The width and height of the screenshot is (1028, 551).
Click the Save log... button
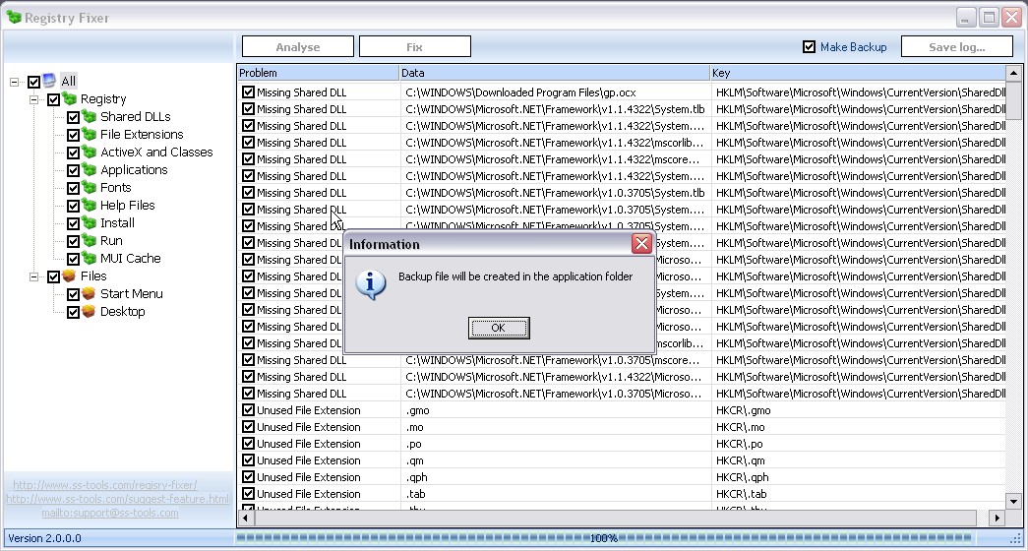(x=956, y=46)
